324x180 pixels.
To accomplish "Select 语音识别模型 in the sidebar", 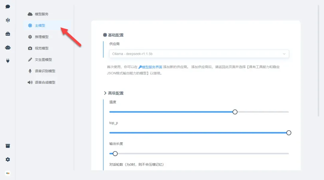I will click(45, 71).
